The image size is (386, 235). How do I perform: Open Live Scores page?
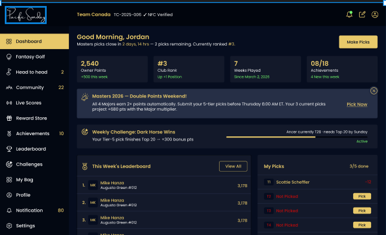(35, 103)
